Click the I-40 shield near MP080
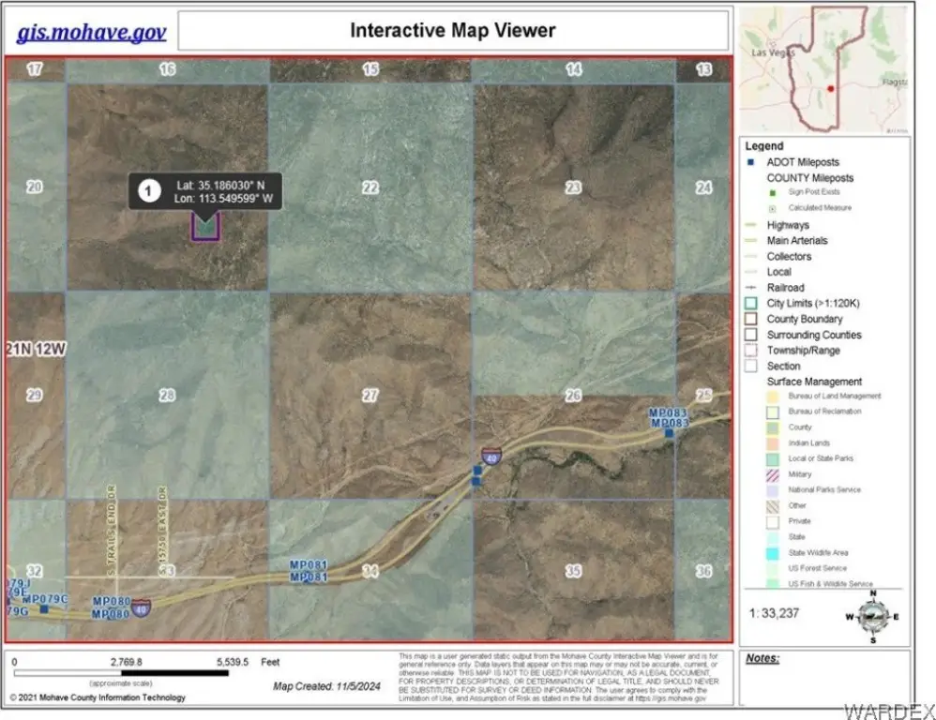Image resolution: width=936 pixels, height=720 pixels. coord(141,607)
